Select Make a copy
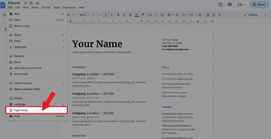This screenshot has width=271, height=139. tap(37, 26)
